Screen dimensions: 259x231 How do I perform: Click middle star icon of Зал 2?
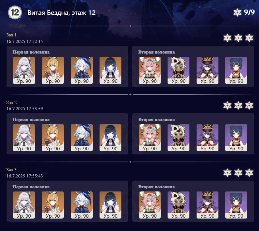(238, 106)
